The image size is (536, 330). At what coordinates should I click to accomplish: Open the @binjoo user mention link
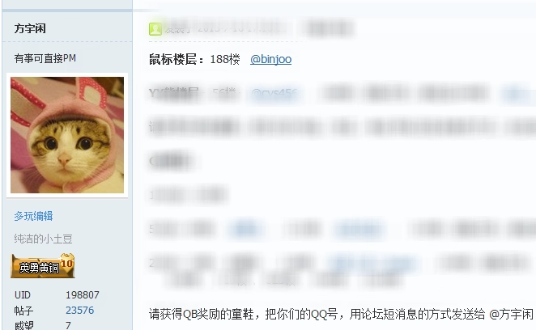270,59
